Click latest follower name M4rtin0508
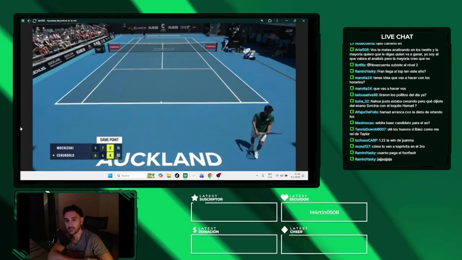Viewport: 462px width, 260px height. click(324, 212)
